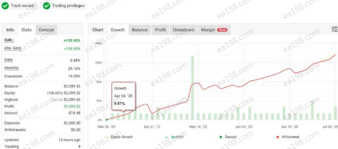The width and height of the screenshot is (338, 149).
Task: Switch chart to the Balance tab
Action: (x=140, y=30)
